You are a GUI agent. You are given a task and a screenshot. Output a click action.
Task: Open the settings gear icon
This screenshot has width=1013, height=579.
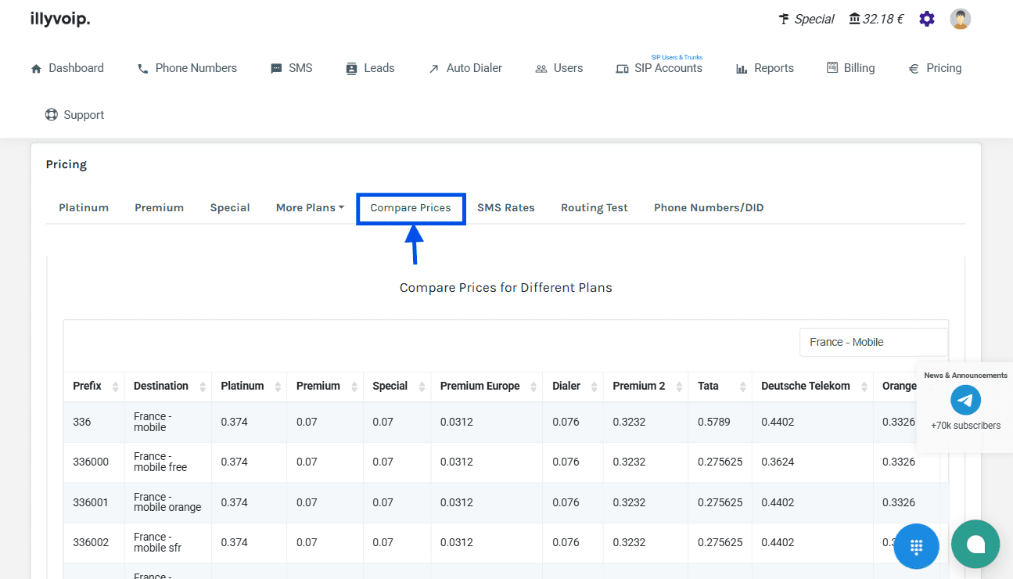coord(927,19)
